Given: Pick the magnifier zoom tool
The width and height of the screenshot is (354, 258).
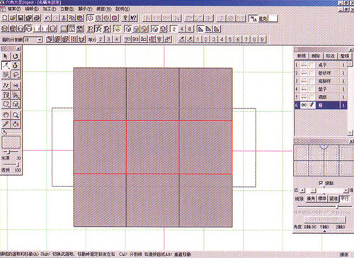Looking at the screenshot, I should (x=16, y=115).
